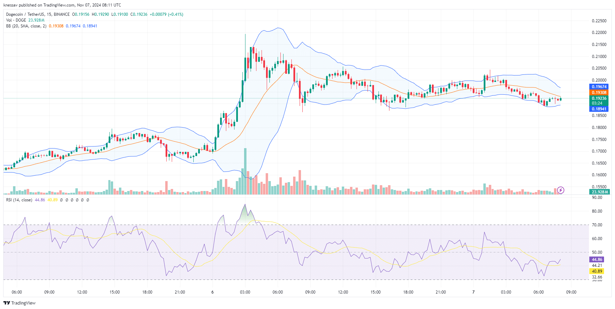Image resolution: width=615 pixels, height=309 pixels.
Task: Click the 32.66 RSI scale label
Action: pos(597,277)
